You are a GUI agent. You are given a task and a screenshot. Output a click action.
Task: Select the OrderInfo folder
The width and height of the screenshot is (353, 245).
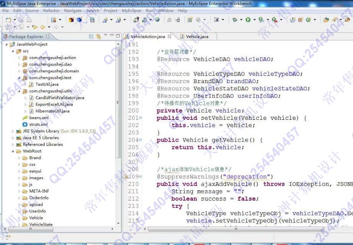point(39,198)
